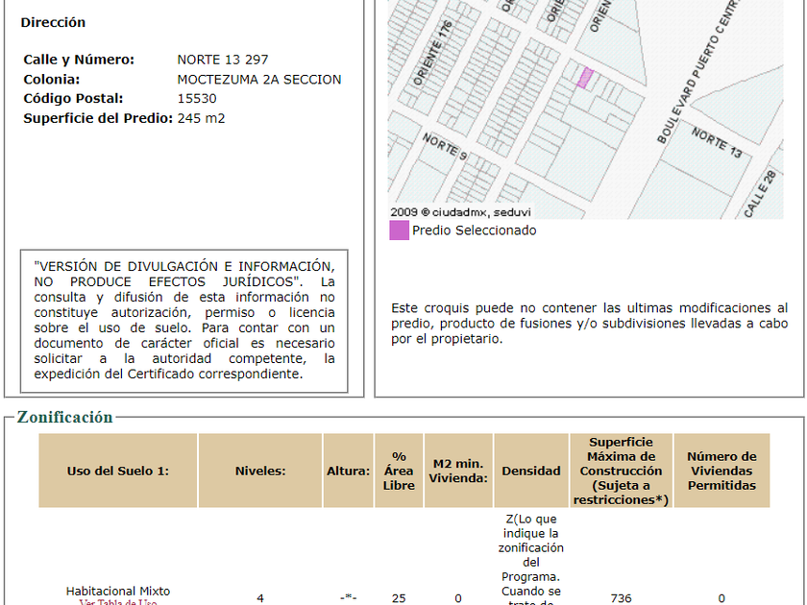Click the 'Ver Tabla de Uso' link
Image resolution: width=807 pixels, height=605 pixels.
pyautogui.click(x=118, y=602)
